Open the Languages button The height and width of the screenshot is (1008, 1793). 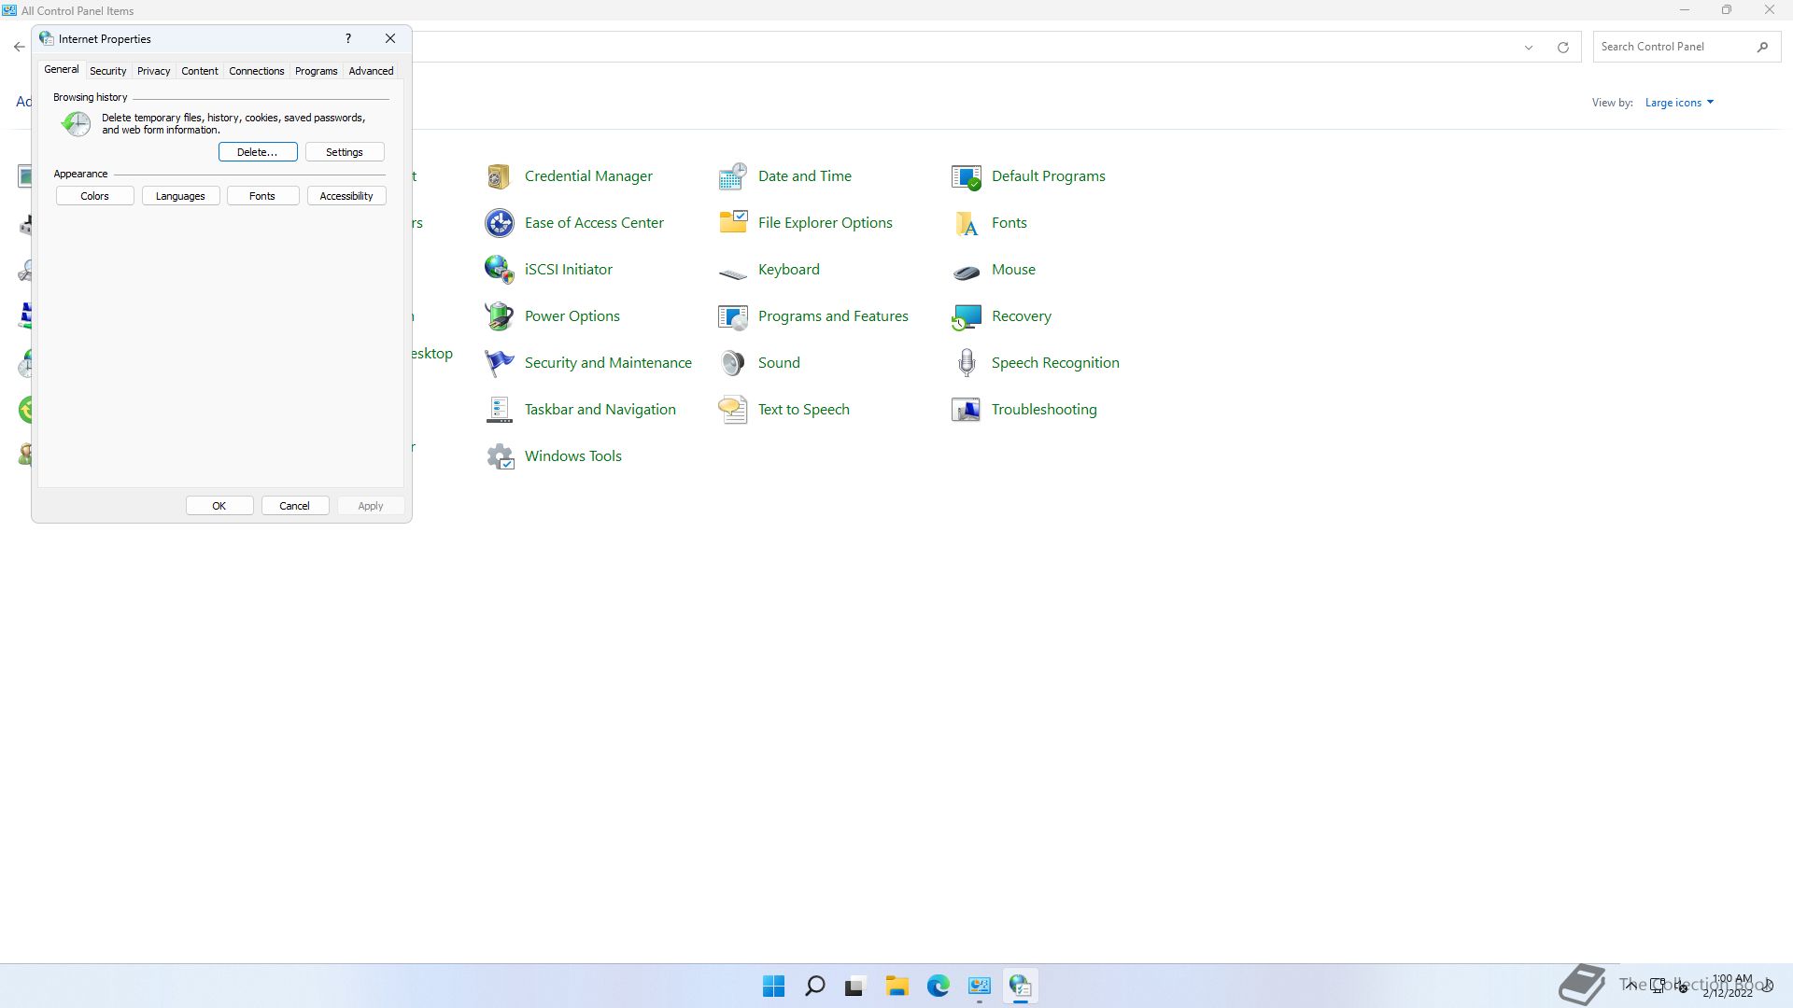click(180, 196)
